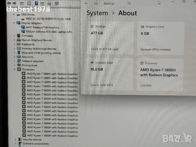Select the Software components label

point(36,144)
